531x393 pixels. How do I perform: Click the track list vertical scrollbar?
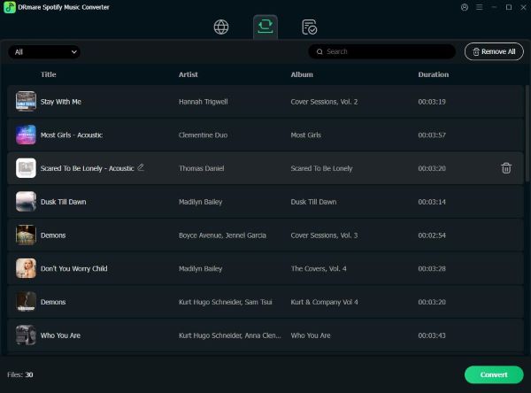click(527, 134)
